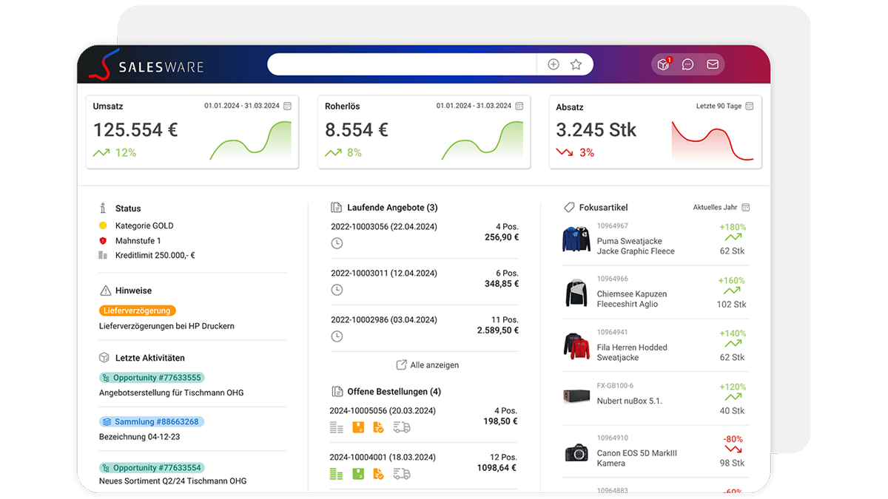Select the Puma Sweatjacke product thumbnail
This screenshot has width=888, height=499.
click(576, 240)
